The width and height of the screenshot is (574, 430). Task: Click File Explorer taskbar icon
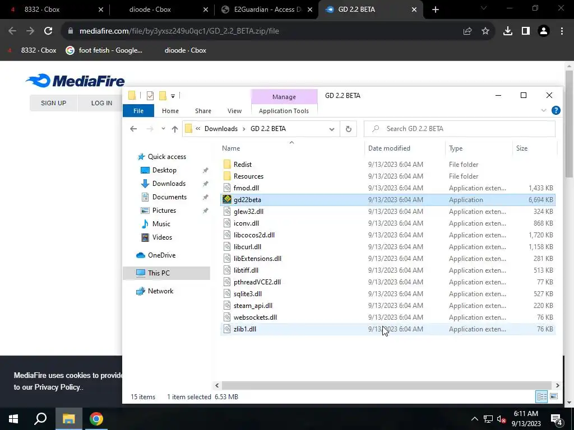pyautogui.click(x=68, y=419)
